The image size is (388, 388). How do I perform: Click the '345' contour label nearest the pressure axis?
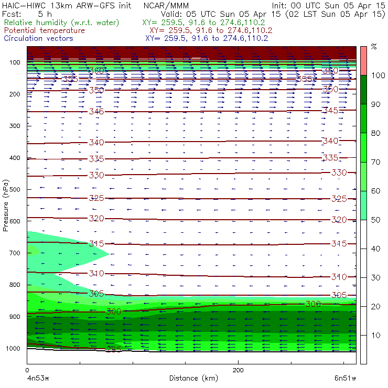click(x=96, y=112)
